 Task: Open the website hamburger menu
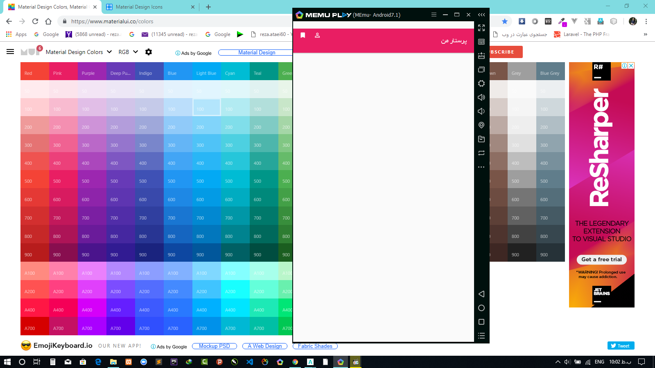point(10,52)
